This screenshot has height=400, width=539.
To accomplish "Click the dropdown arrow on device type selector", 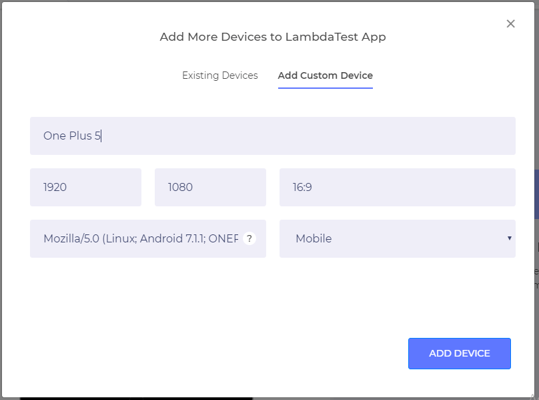I will [510, 238].
